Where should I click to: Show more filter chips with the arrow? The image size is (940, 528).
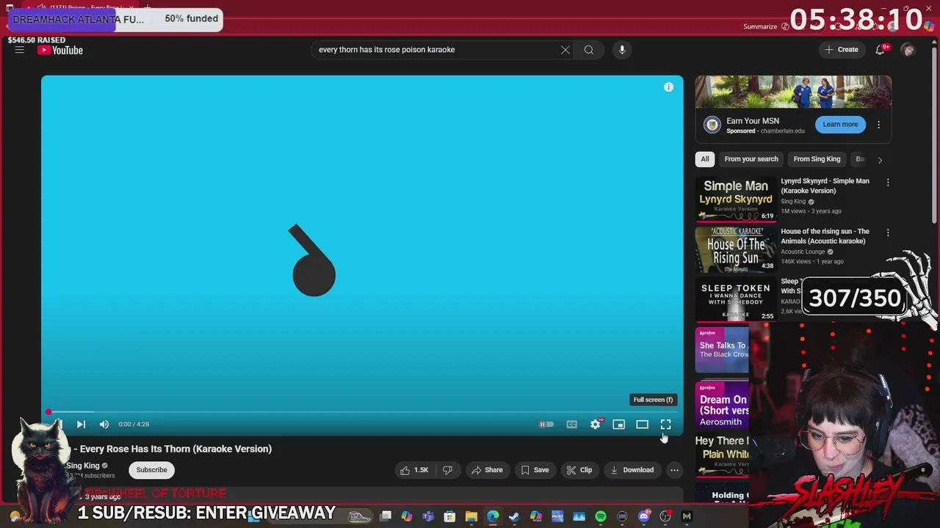(880, 159)
